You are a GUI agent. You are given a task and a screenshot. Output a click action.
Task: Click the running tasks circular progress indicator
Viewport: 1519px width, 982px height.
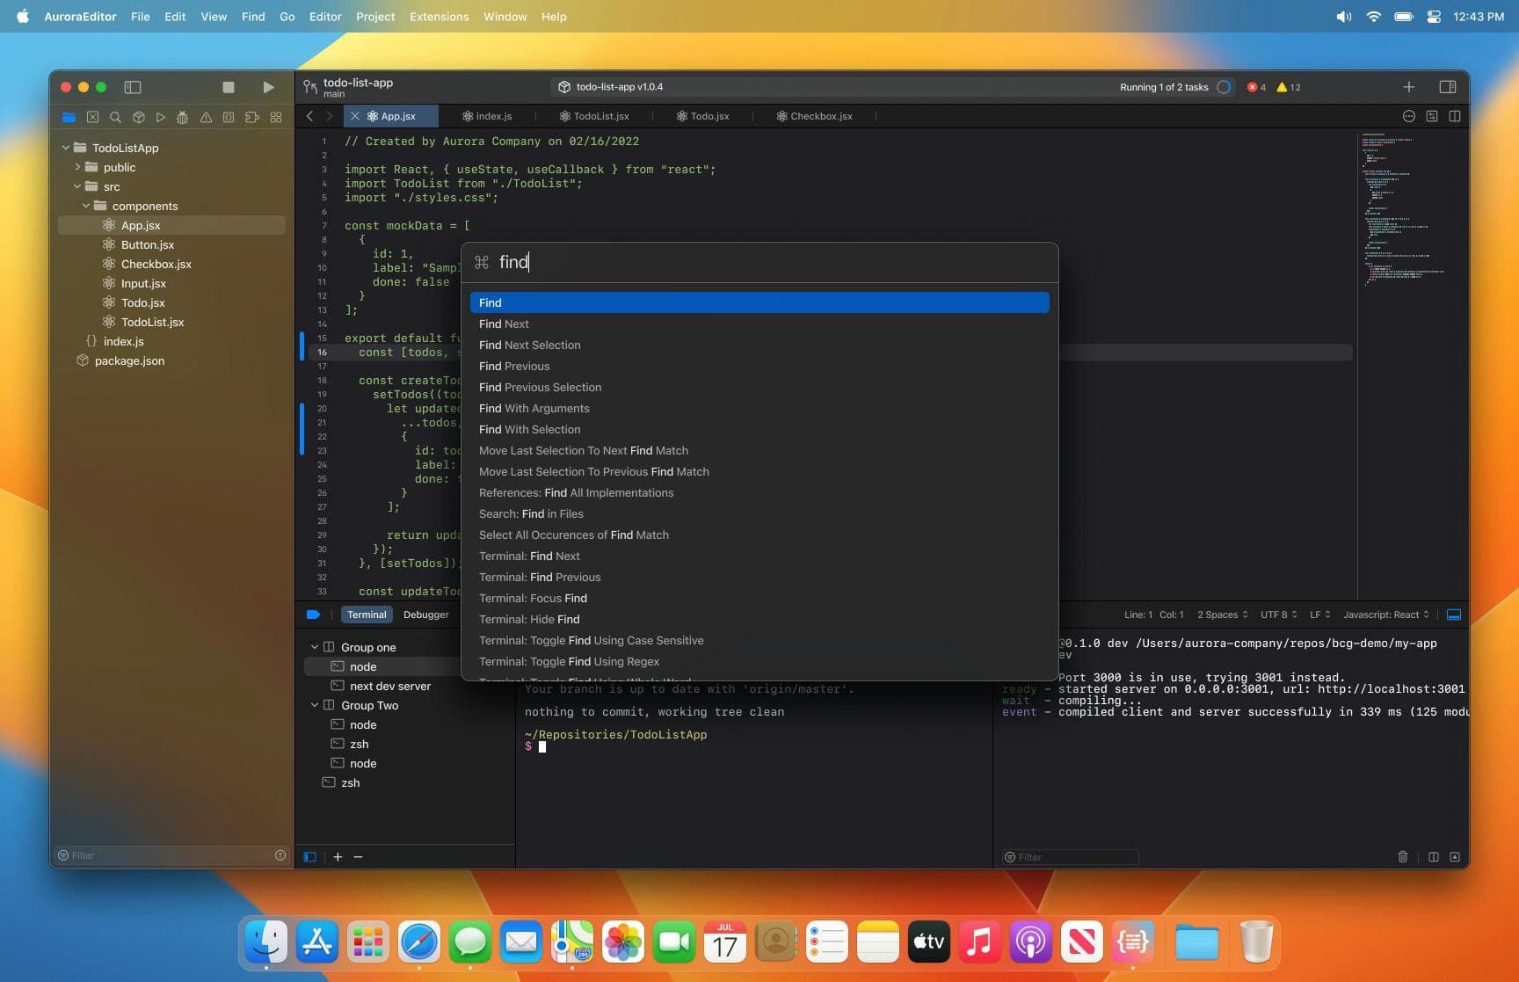point(1224,87)
